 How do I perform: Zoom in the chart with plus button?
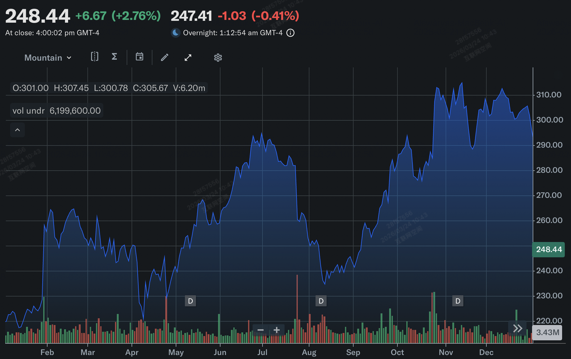click(277, 330)
